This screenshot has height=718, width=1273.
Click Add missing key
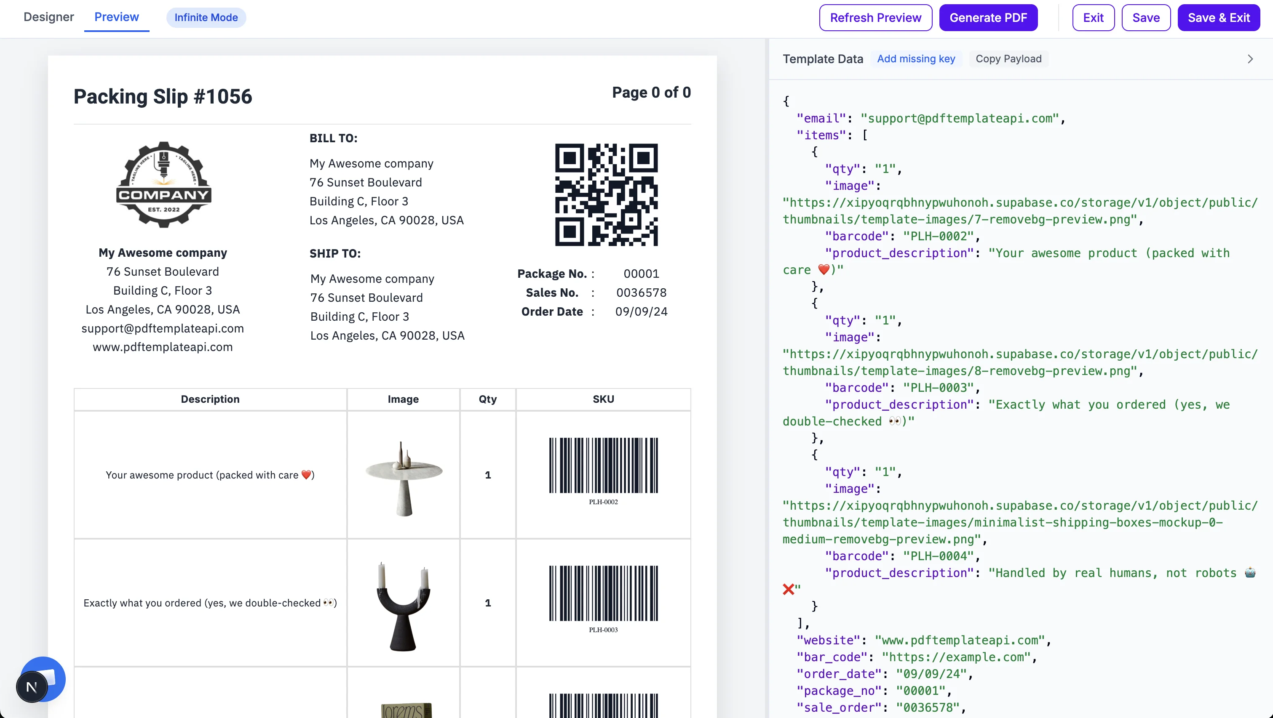916,58
